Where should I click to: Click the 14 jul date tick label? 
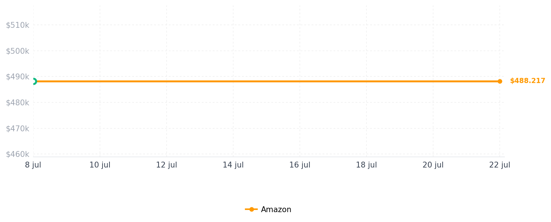tap(233, 165)
